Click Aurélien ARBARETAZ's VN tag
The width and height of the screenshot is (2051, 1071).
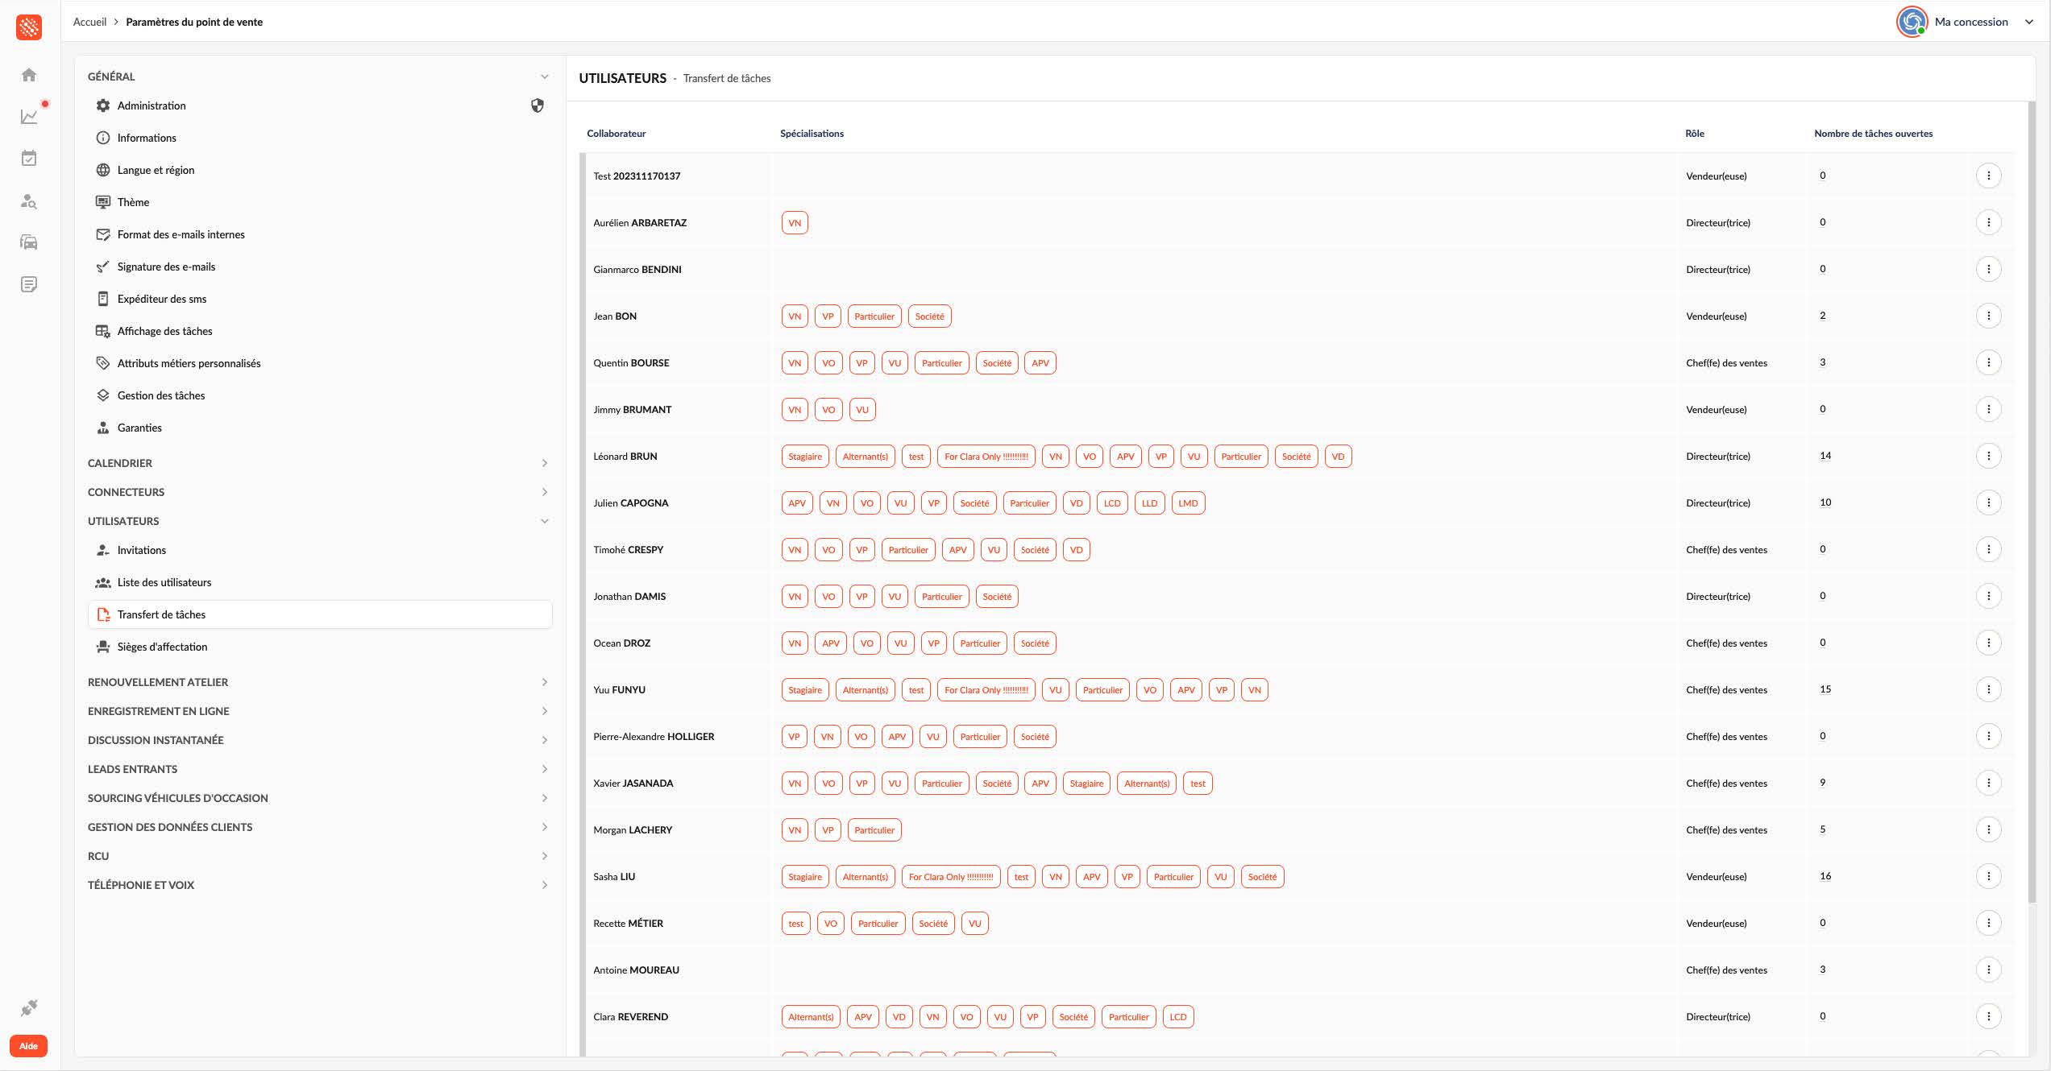(x=795, y=223)
